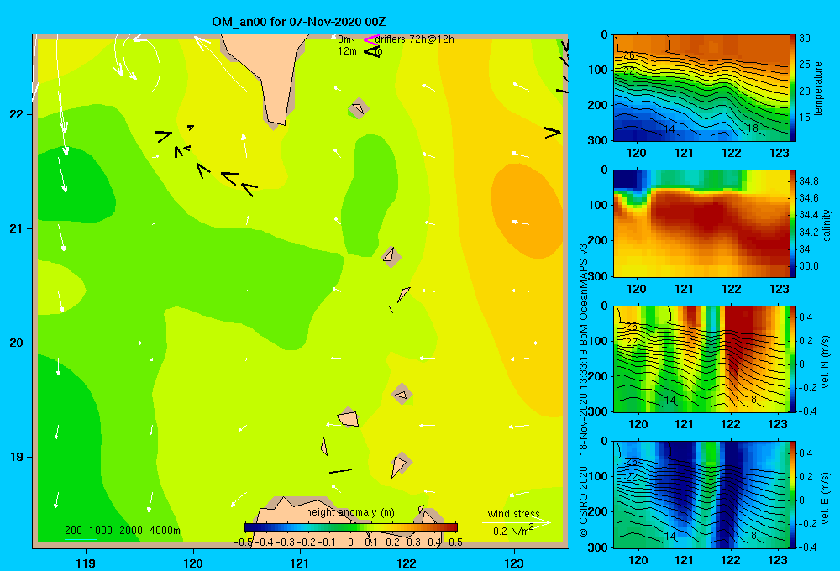Click the '26' isotherm label in temperature panel

click(x=629, y=55)
